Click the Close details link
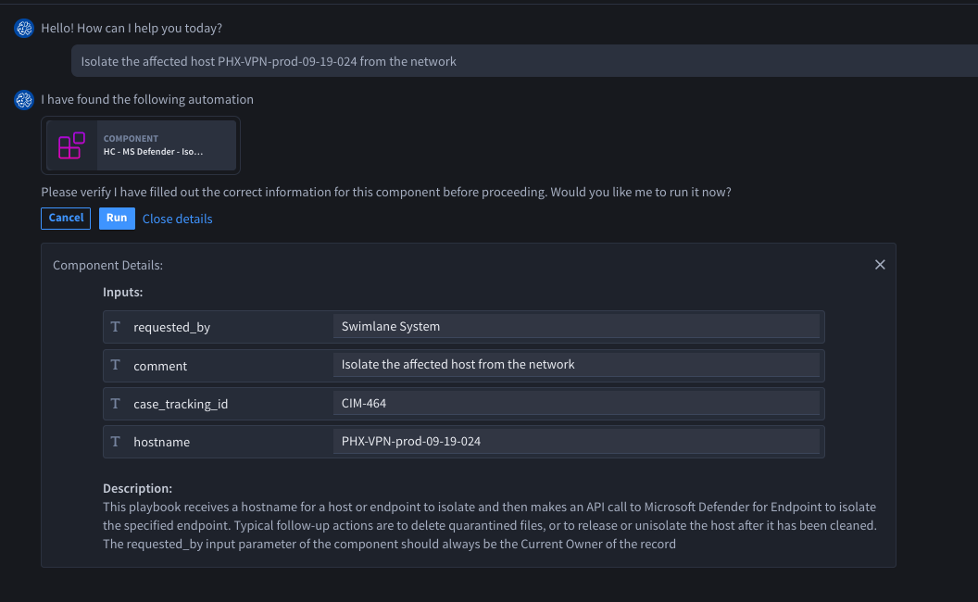 (177, 219)
